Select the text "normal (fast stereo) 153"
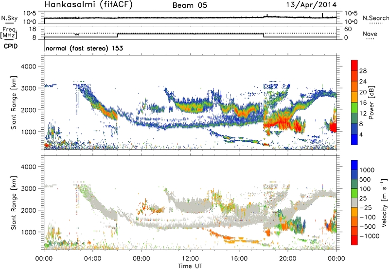 pyautogui.click(x=84, y=48)
